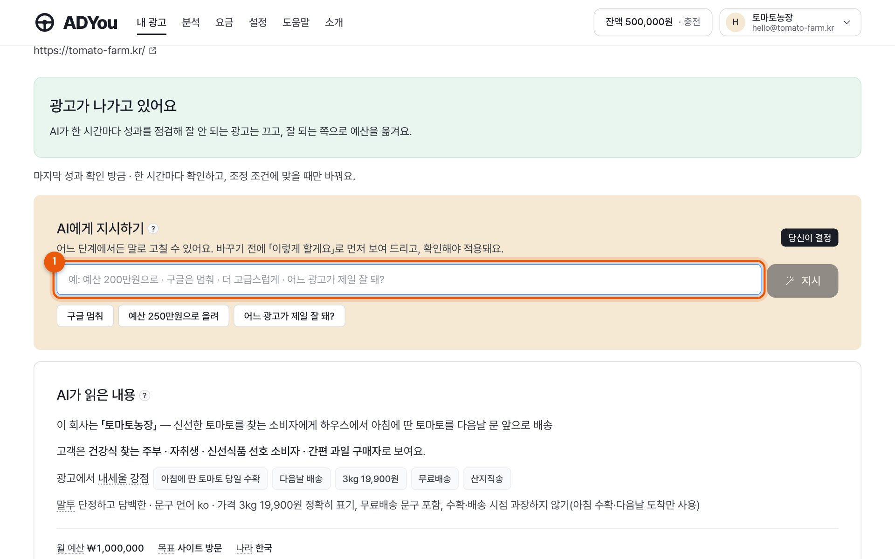Click the underlined 말투 label
The height and width of the screenshot is (559, 895).
pos(66,505)
